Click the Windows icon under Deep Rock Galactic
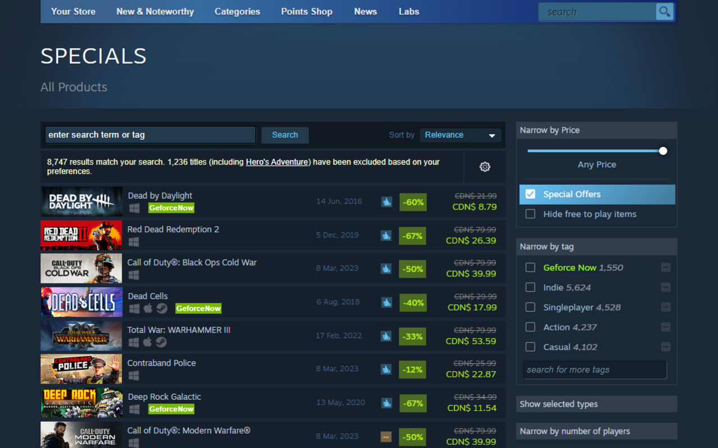718x448 pixels. [134, 409]
